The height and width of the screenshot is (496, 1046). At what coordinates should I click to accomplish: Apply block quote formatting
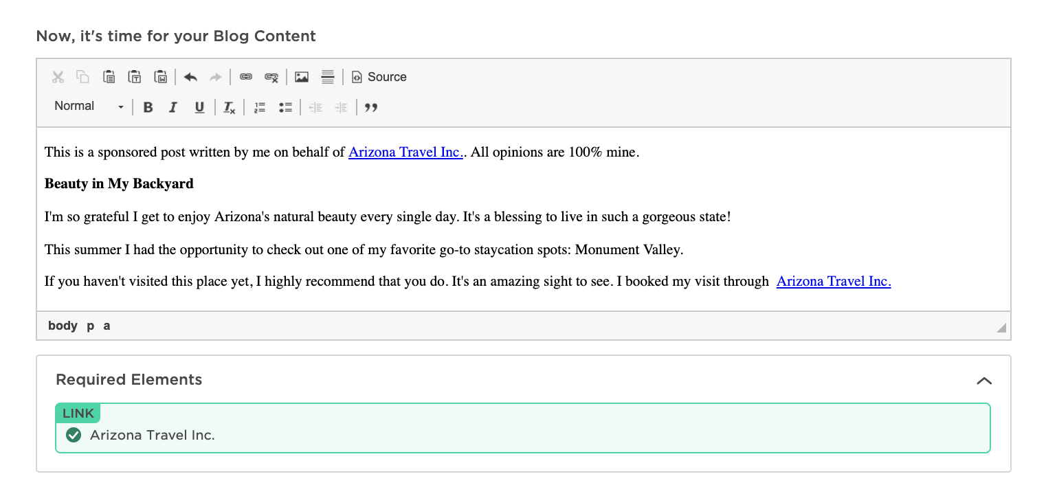371,107
